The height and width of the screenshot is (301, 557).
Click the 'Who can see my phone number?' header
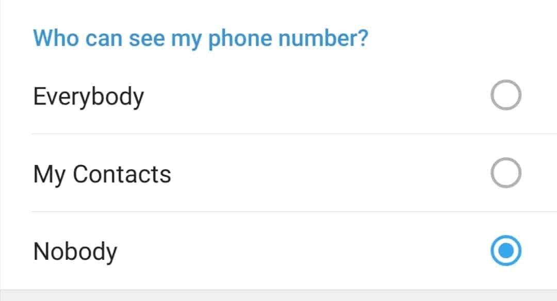200,39
